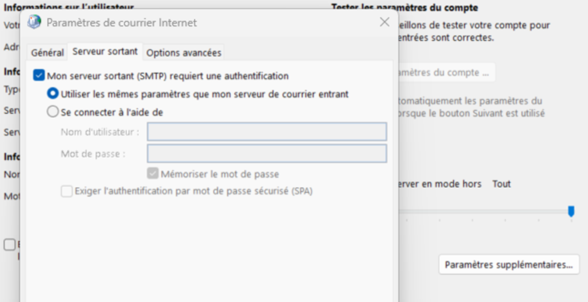588x302 pixels.
Task: Click the partially hidden account settings test button
Action: coord(446,73)
